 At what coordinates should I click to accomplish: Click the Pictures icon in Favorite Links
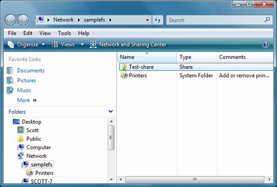point(10,81)
